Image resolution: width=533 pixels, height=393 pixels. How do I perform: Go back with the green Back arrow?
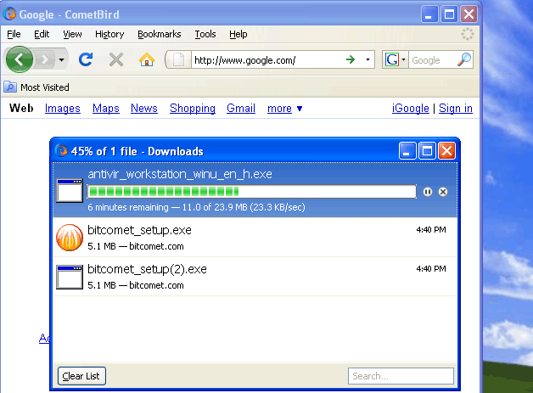tap(20, 59)
